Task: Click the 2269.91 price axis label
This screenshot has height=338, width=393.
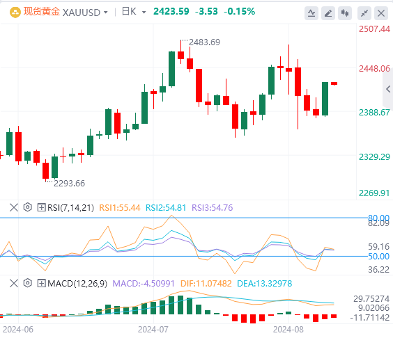Action: click(x=374, y=193)
